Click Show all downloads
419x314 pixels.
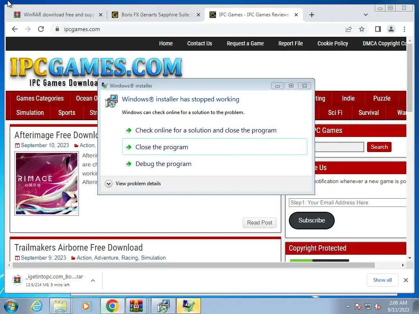click(383, 280)
